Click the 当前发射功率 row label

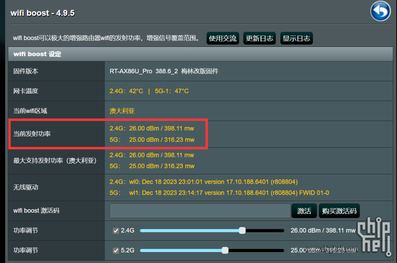pyautogui.click(x=32, y=134)
